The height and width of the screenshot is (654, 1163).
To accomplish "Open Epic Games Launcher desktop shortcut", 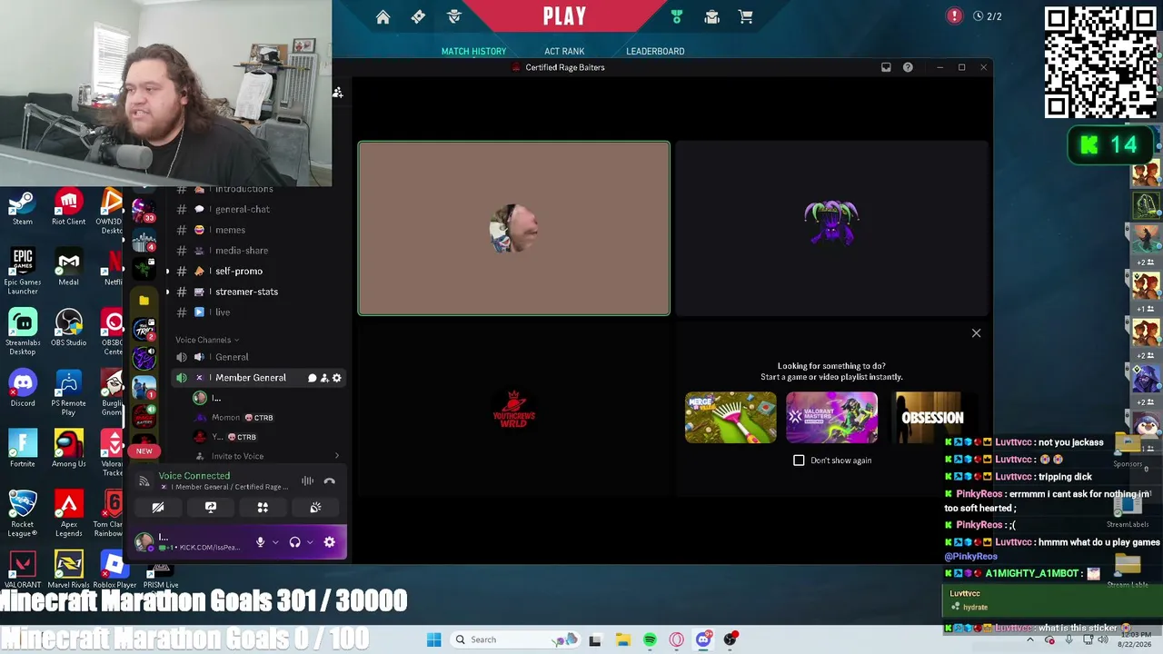I will (x=23, y=271).
